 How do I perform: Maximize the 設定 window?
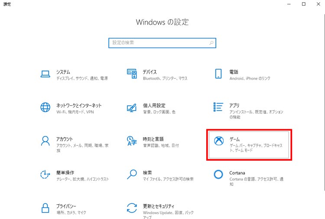[x=304, y=4]
